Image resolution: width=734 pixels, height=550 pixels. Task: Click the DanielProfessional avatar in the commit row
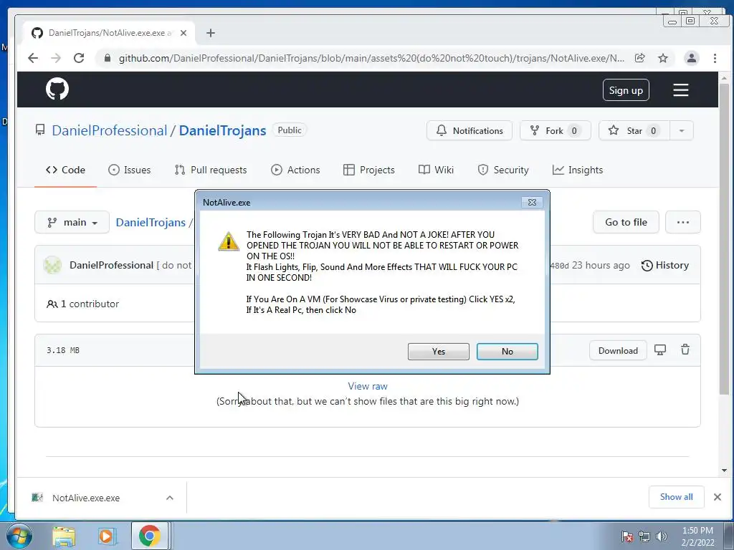click(x=52, y=265)
